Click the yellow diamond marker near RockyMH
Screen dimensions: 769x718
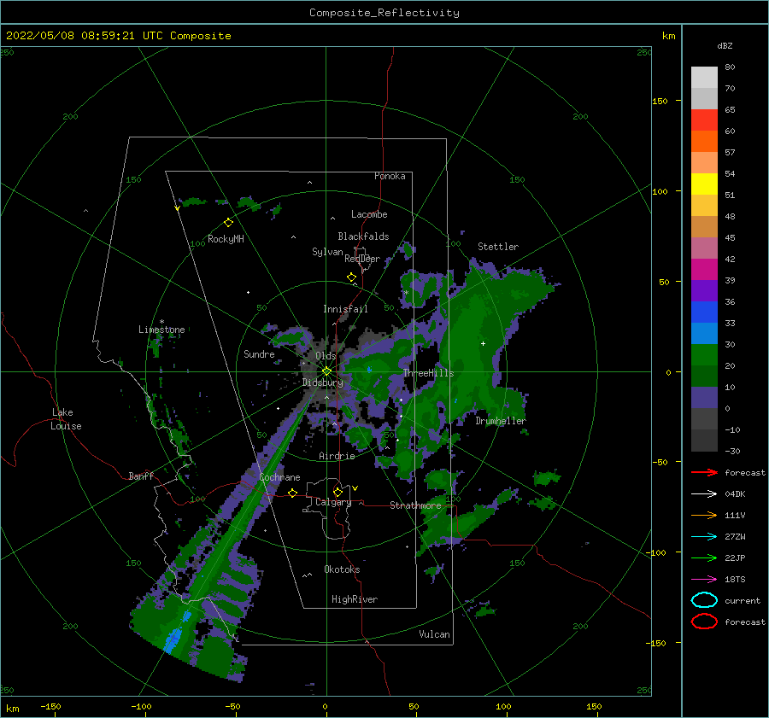pyautogui.click(x=228, y=223)
